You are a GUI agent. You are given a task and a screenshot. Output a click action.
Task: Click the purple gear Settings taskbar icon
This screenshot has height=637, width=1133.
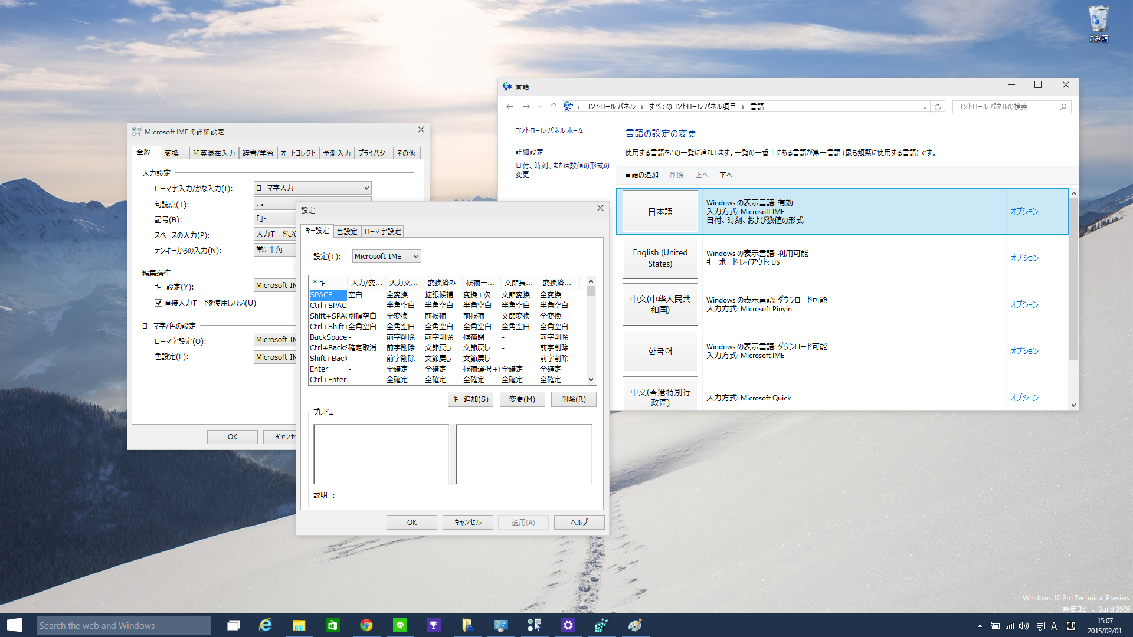pos(568,625)
